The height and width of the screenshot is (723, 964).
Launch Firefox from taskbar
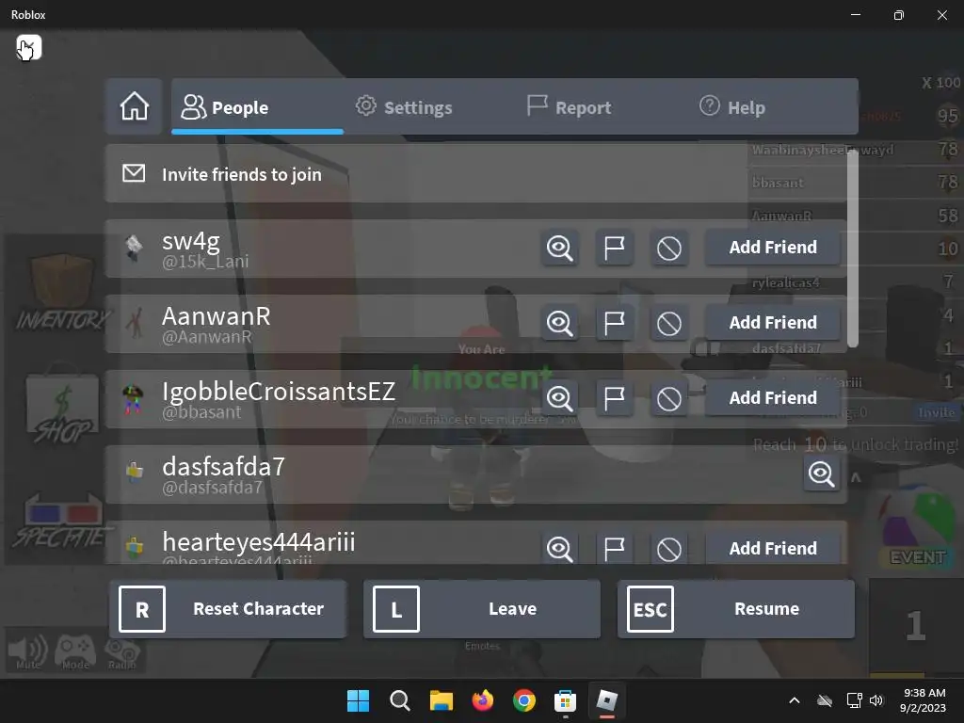(x=483, y=700)
